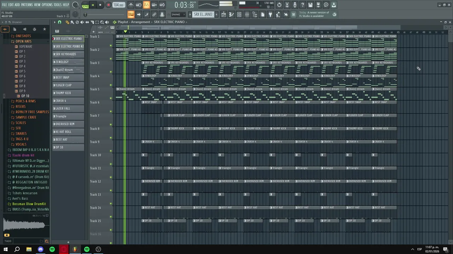The height and width of the screenshot is (254, 453).
Task: Open the Piano roll view icon
Action: pyautogui.click(x=231, y=14)
